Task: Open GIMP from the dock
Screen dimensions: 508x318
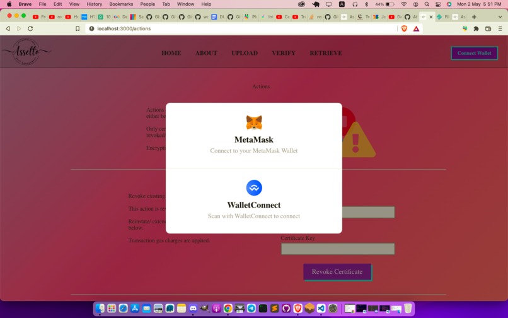Action: click(205, 308)
